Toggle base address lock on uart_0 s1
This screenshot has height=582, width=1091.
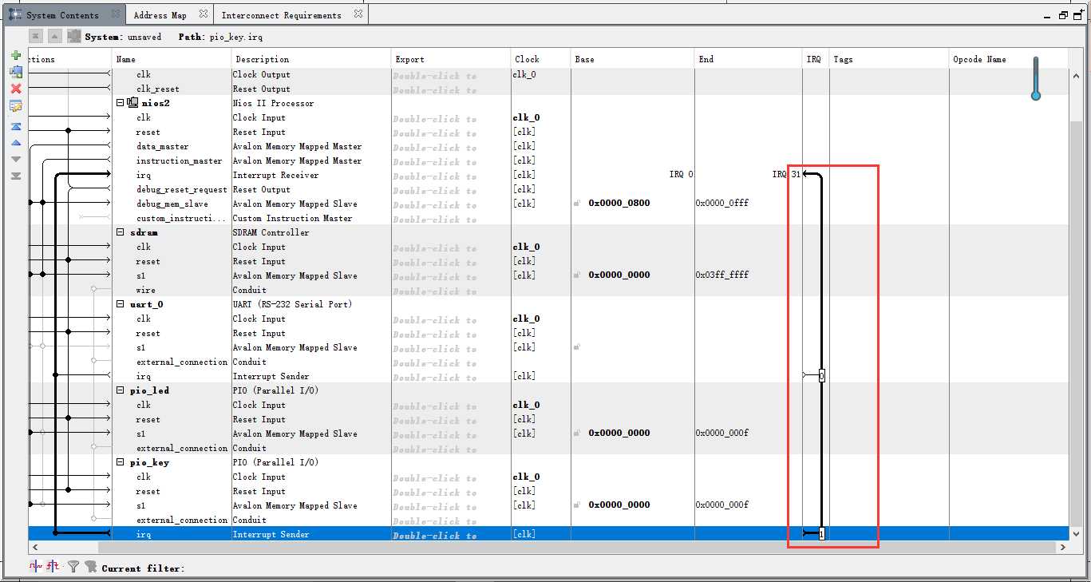point(577,346)
